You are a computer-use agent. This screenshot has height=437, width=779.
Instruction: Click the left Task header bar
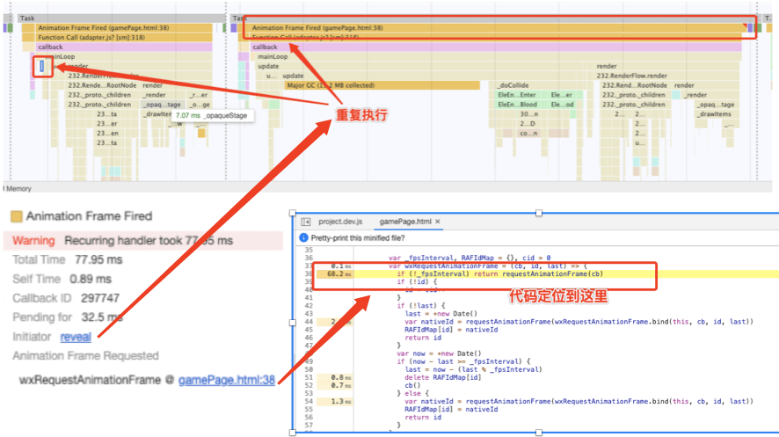click(121, 18)
